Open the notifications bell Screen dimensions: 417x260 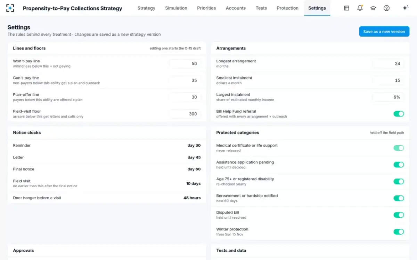click(x=360, y=8)
